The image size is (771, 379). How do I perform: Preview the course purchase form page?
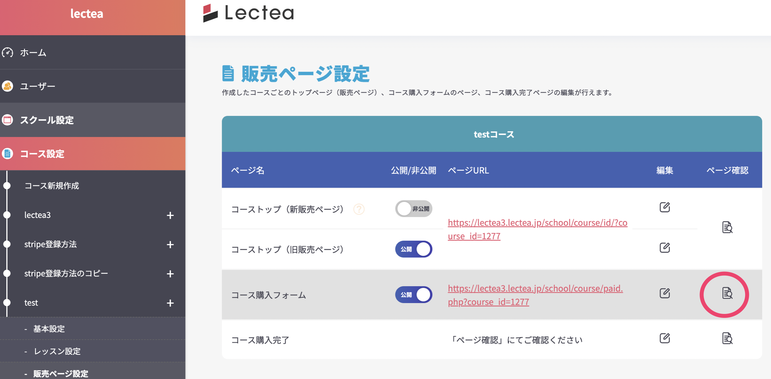point(727,293)
